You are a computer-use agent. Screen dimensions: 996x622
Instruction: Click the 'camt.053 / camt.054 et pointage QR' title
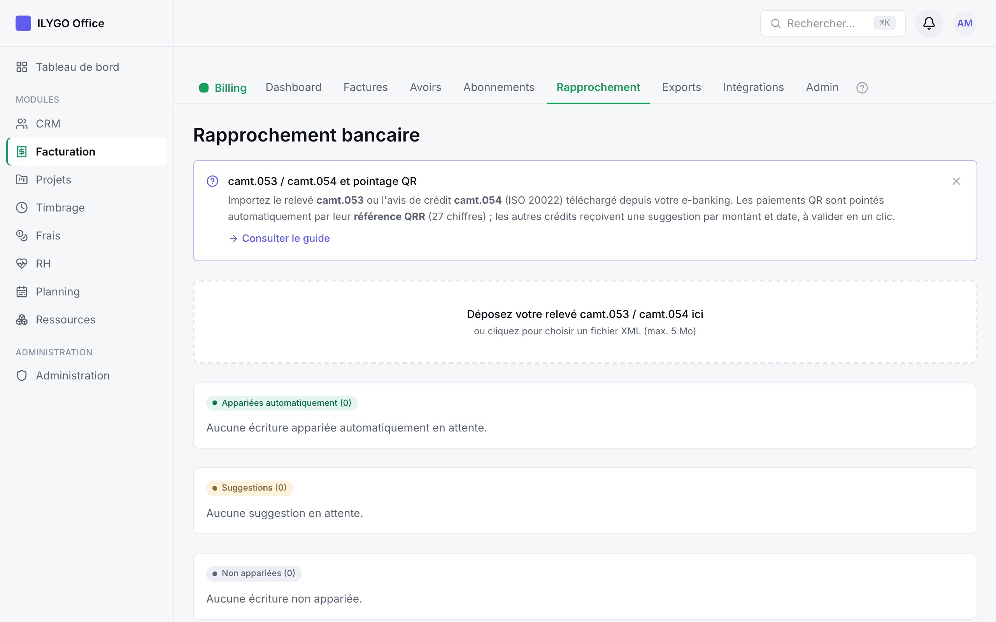322,182
